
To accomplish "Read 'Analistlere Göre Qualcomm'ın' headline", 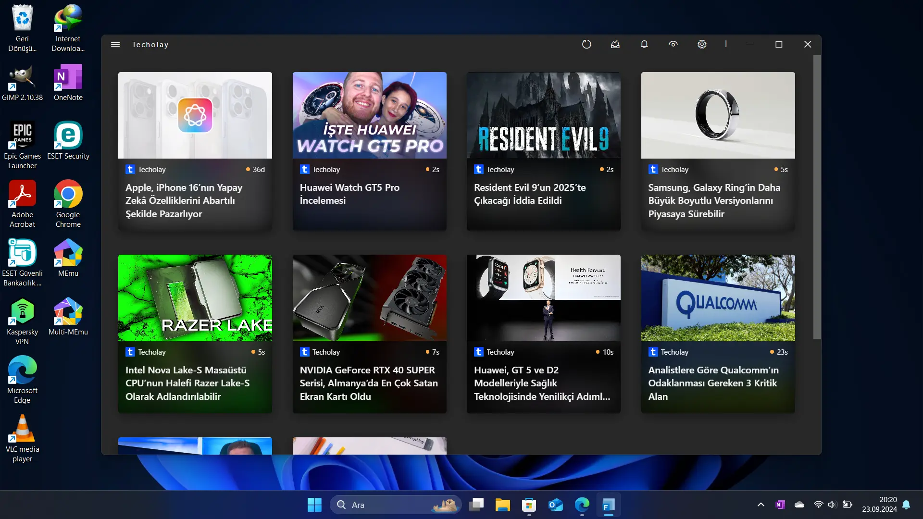I will pyautogui.click(x=713, y=383).
